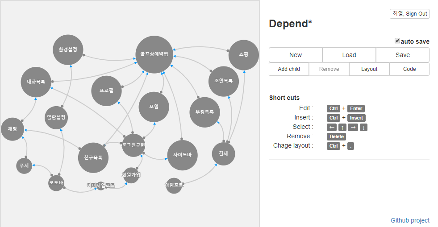Click the 부킹목록 node

pyautogui.click(x=204, y=112)
